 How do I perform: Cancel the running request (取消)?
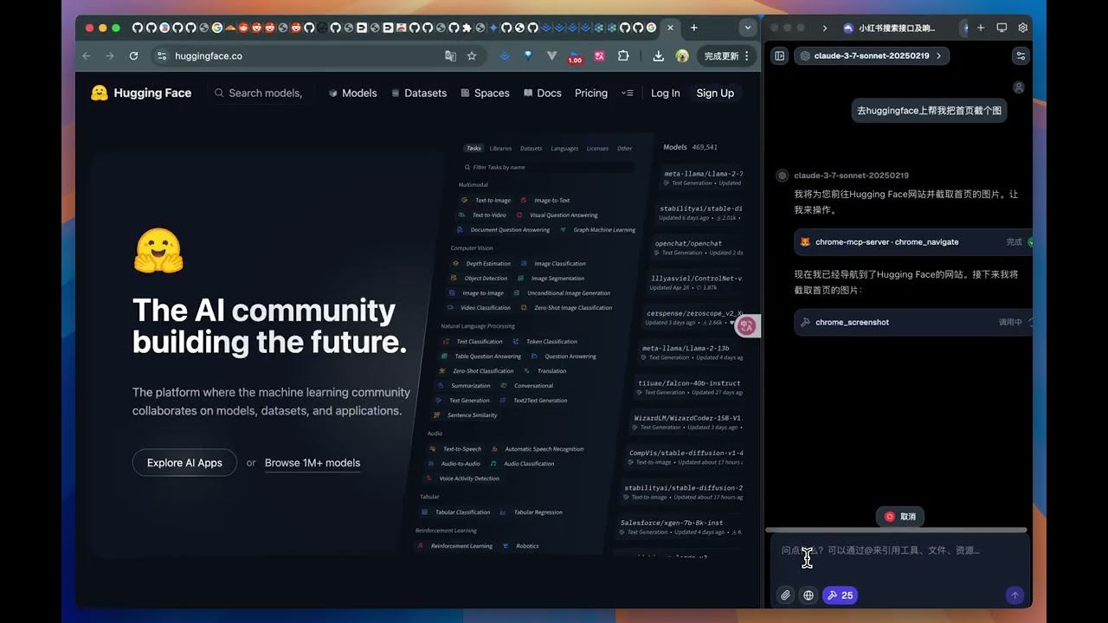[900, 517]
